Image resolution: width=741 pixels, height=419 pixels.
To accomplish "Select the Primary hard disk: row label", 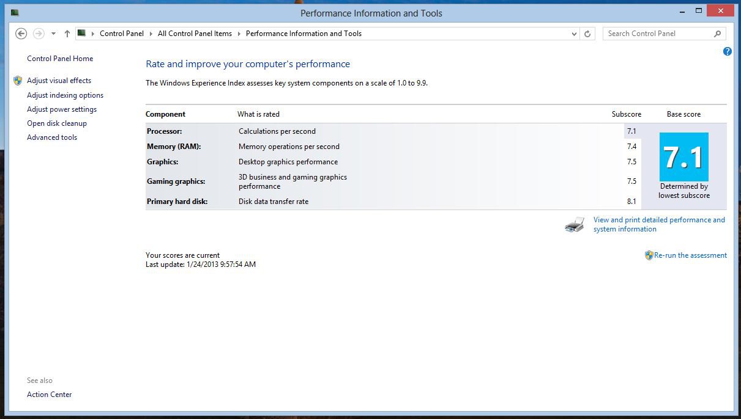I will click(177, 202).
